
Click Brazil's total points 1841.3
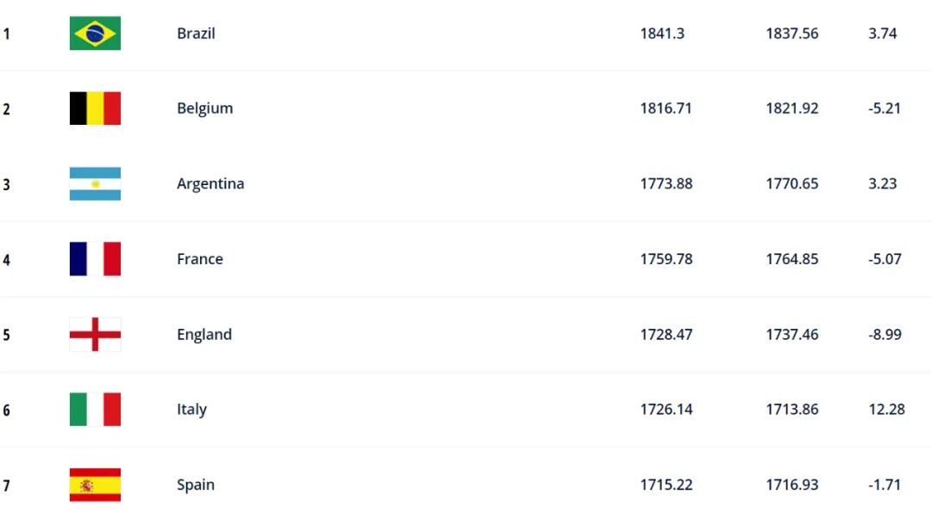coord(662,34)
